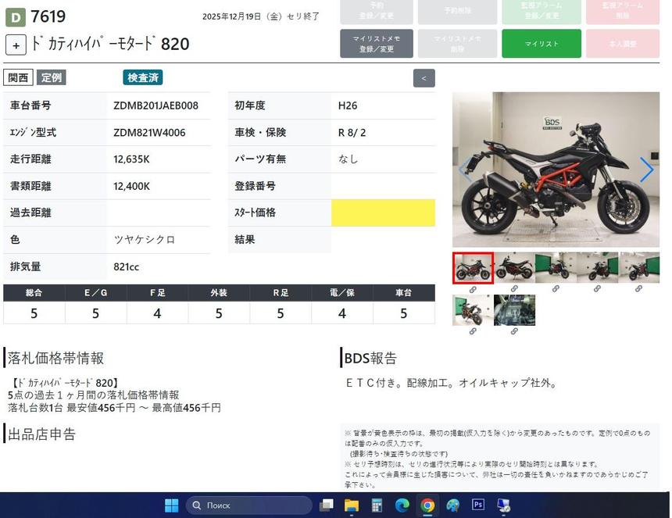The image size is (672, 518).
Task: Open File Explorer in taskbar
Action: click(x=352, y=505)
